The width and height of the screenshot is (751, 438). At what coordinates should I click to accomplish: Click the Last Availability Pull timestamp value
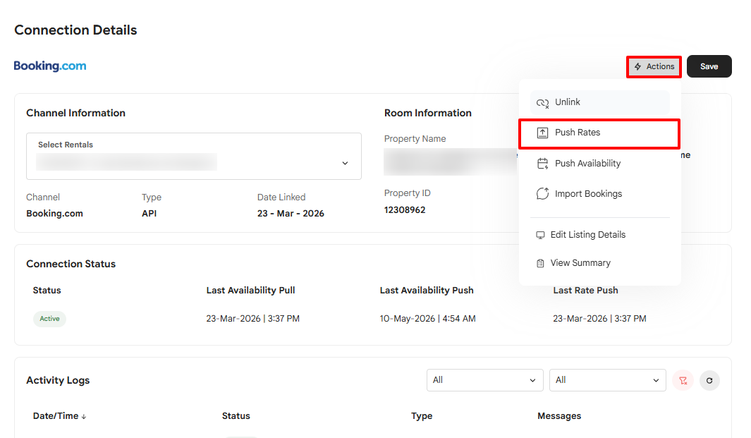tap(253, 319)
